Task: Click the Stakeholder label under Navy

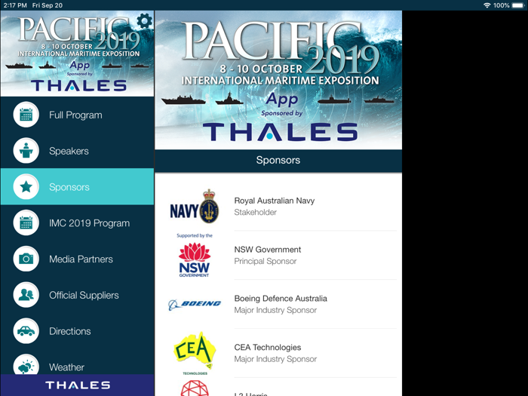Action: point(255,213)
